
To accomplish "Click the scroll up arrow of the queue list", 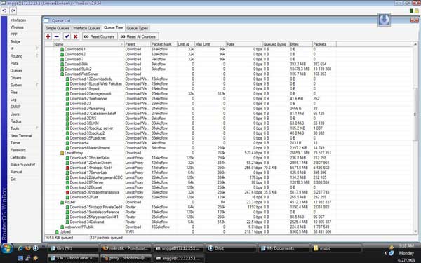I will point(415,44).
